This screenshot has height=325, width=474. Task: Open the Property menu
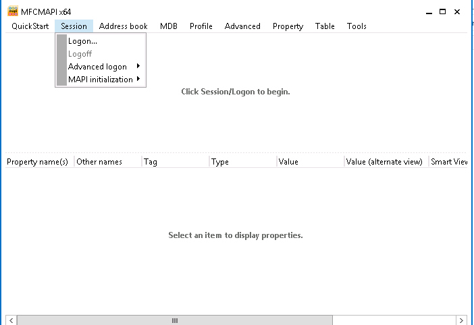click(x=288, y=26)
